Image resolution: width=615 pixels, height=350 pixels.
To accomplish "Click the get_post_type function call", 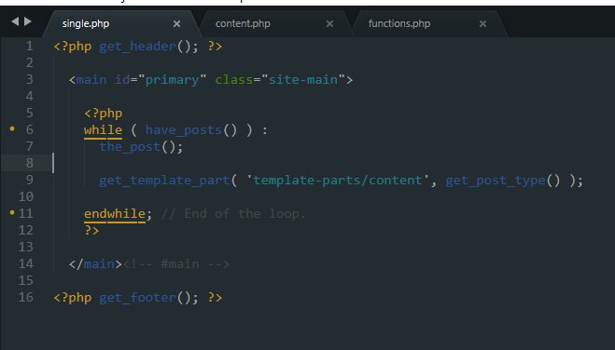I will [496, 181].
